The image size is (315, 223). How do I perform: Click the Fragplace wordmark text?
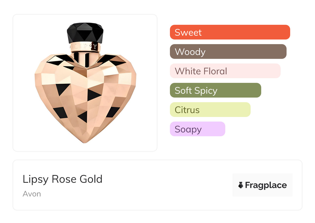(x=266, y=185)
